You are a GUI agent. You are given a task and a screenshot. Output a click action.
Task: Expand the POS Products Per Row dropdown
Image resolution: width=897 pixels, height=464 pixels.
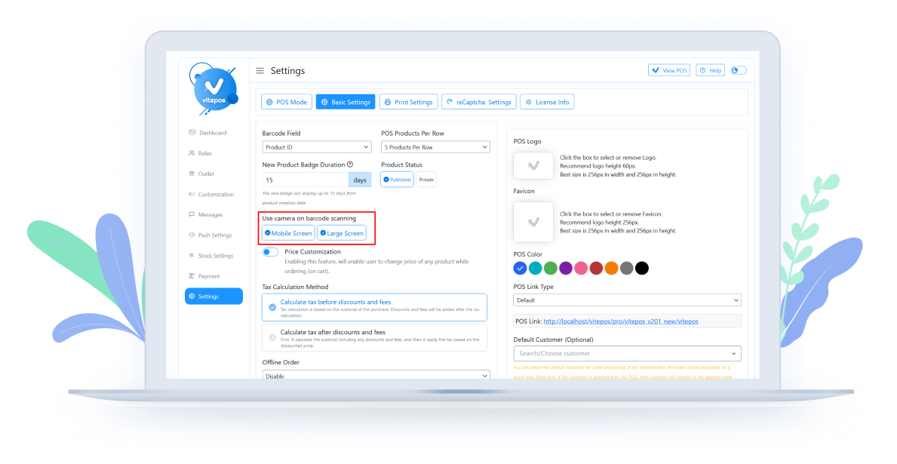[x=435, y=147]
